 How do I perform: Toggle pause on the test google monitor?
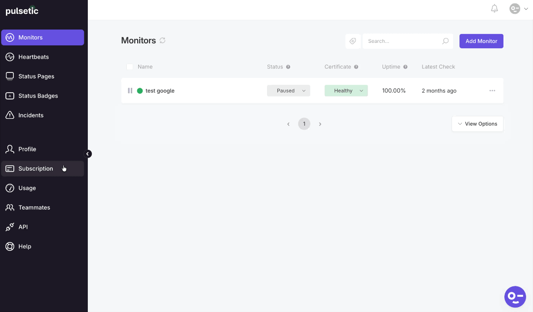coord(130,90)
